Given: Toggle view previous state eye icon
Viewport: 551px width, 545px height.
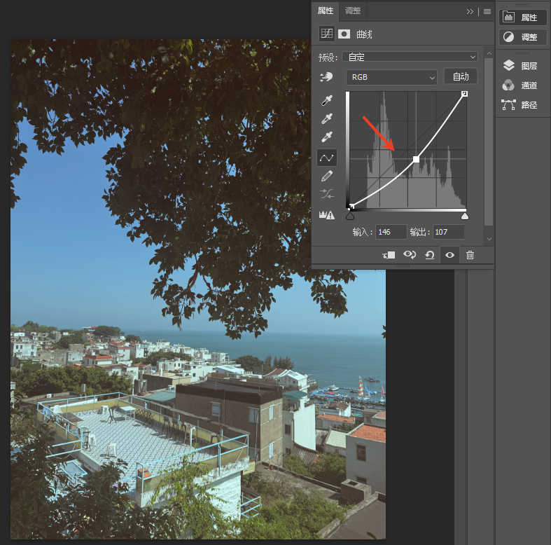Looking at the screenshot, I should (410, 254).
